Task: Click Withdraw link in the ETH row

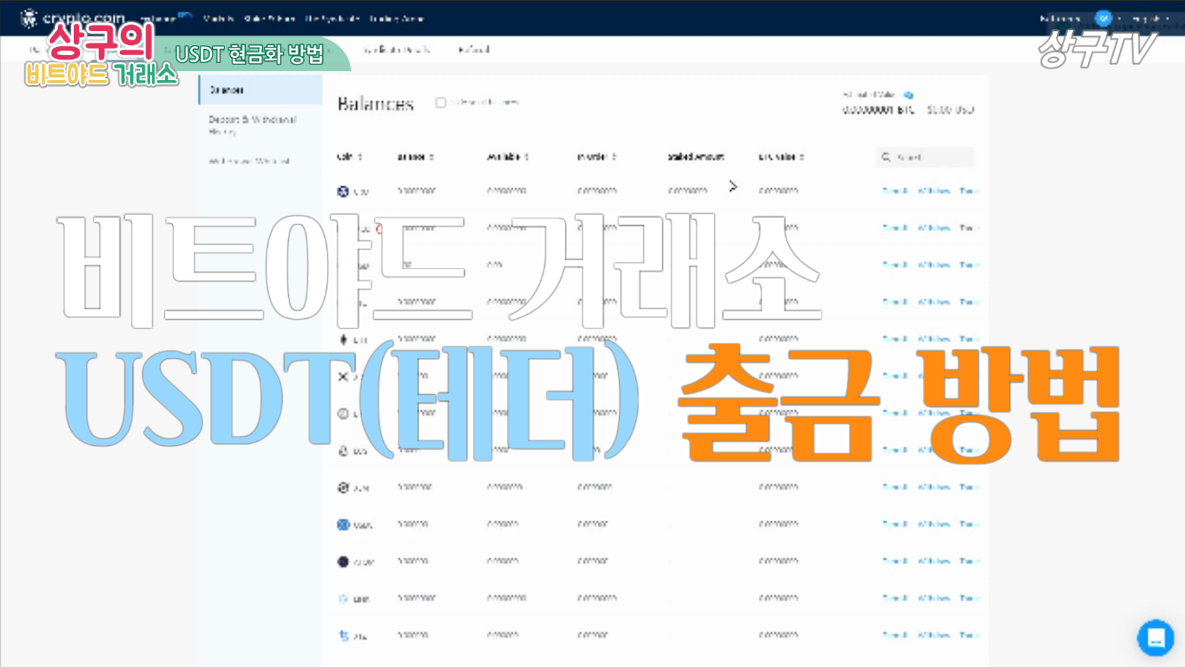Action: 934,339
